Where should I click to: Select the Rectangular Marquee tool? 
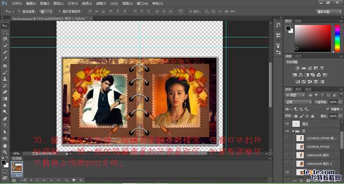5,33
